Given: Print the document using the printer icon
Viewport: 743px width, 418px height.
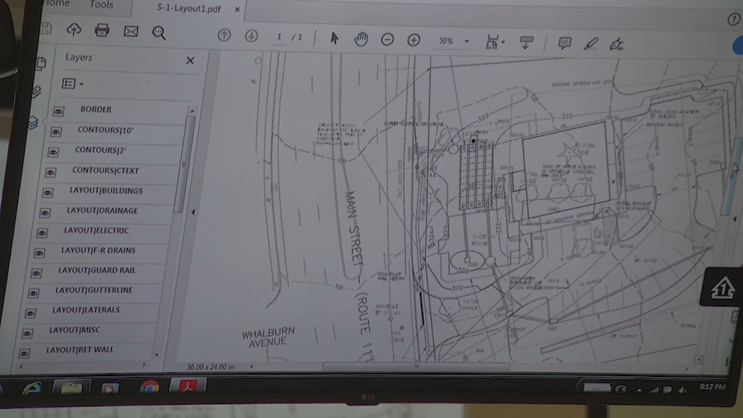Looking at the screenshot, I should pos(102,31).
